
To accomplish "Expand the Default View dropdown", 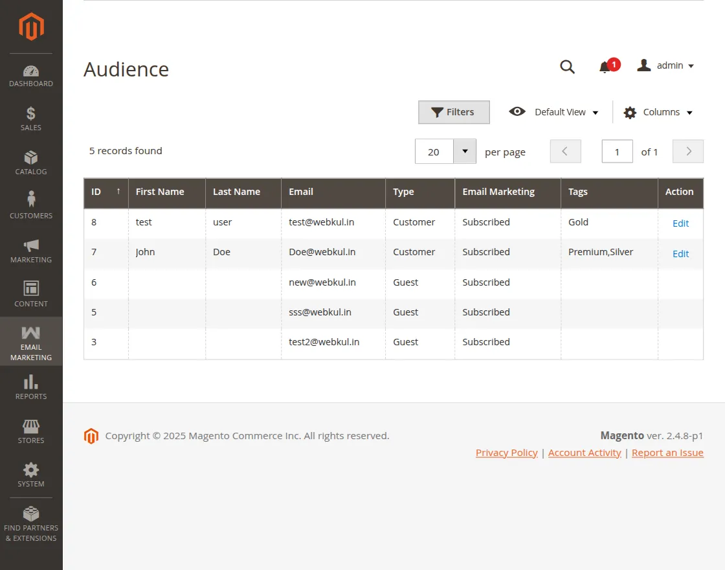I will pyautogui.click(x=554, y=112).
